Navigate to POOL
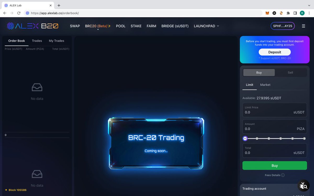This screenshot has width=314, height=196. pos(121,26)
